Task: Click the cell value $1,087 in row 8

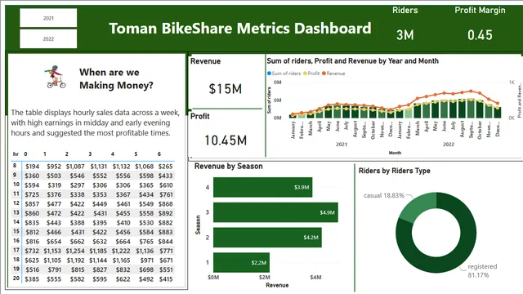Action: point(75,167)
